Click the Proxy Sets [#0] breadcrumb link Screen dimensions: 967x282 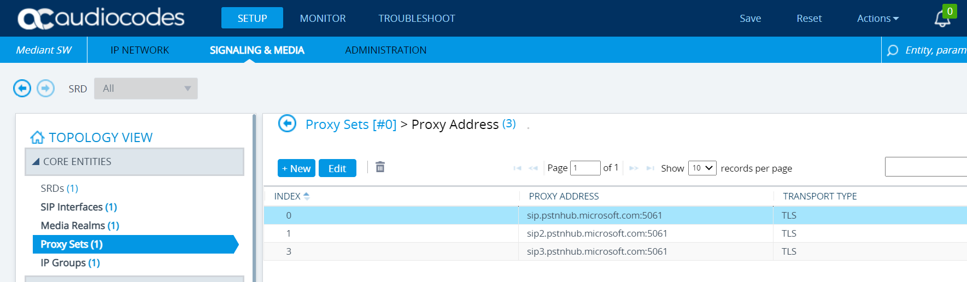point(350,125)
